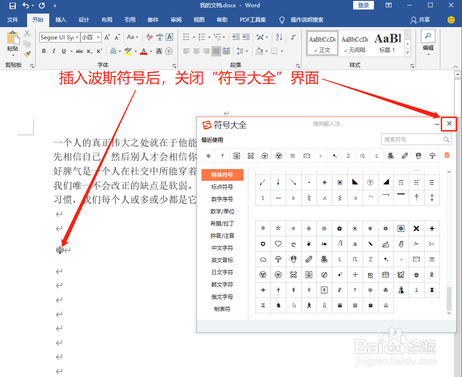Click the Save icon in title bar

point(12,5)
